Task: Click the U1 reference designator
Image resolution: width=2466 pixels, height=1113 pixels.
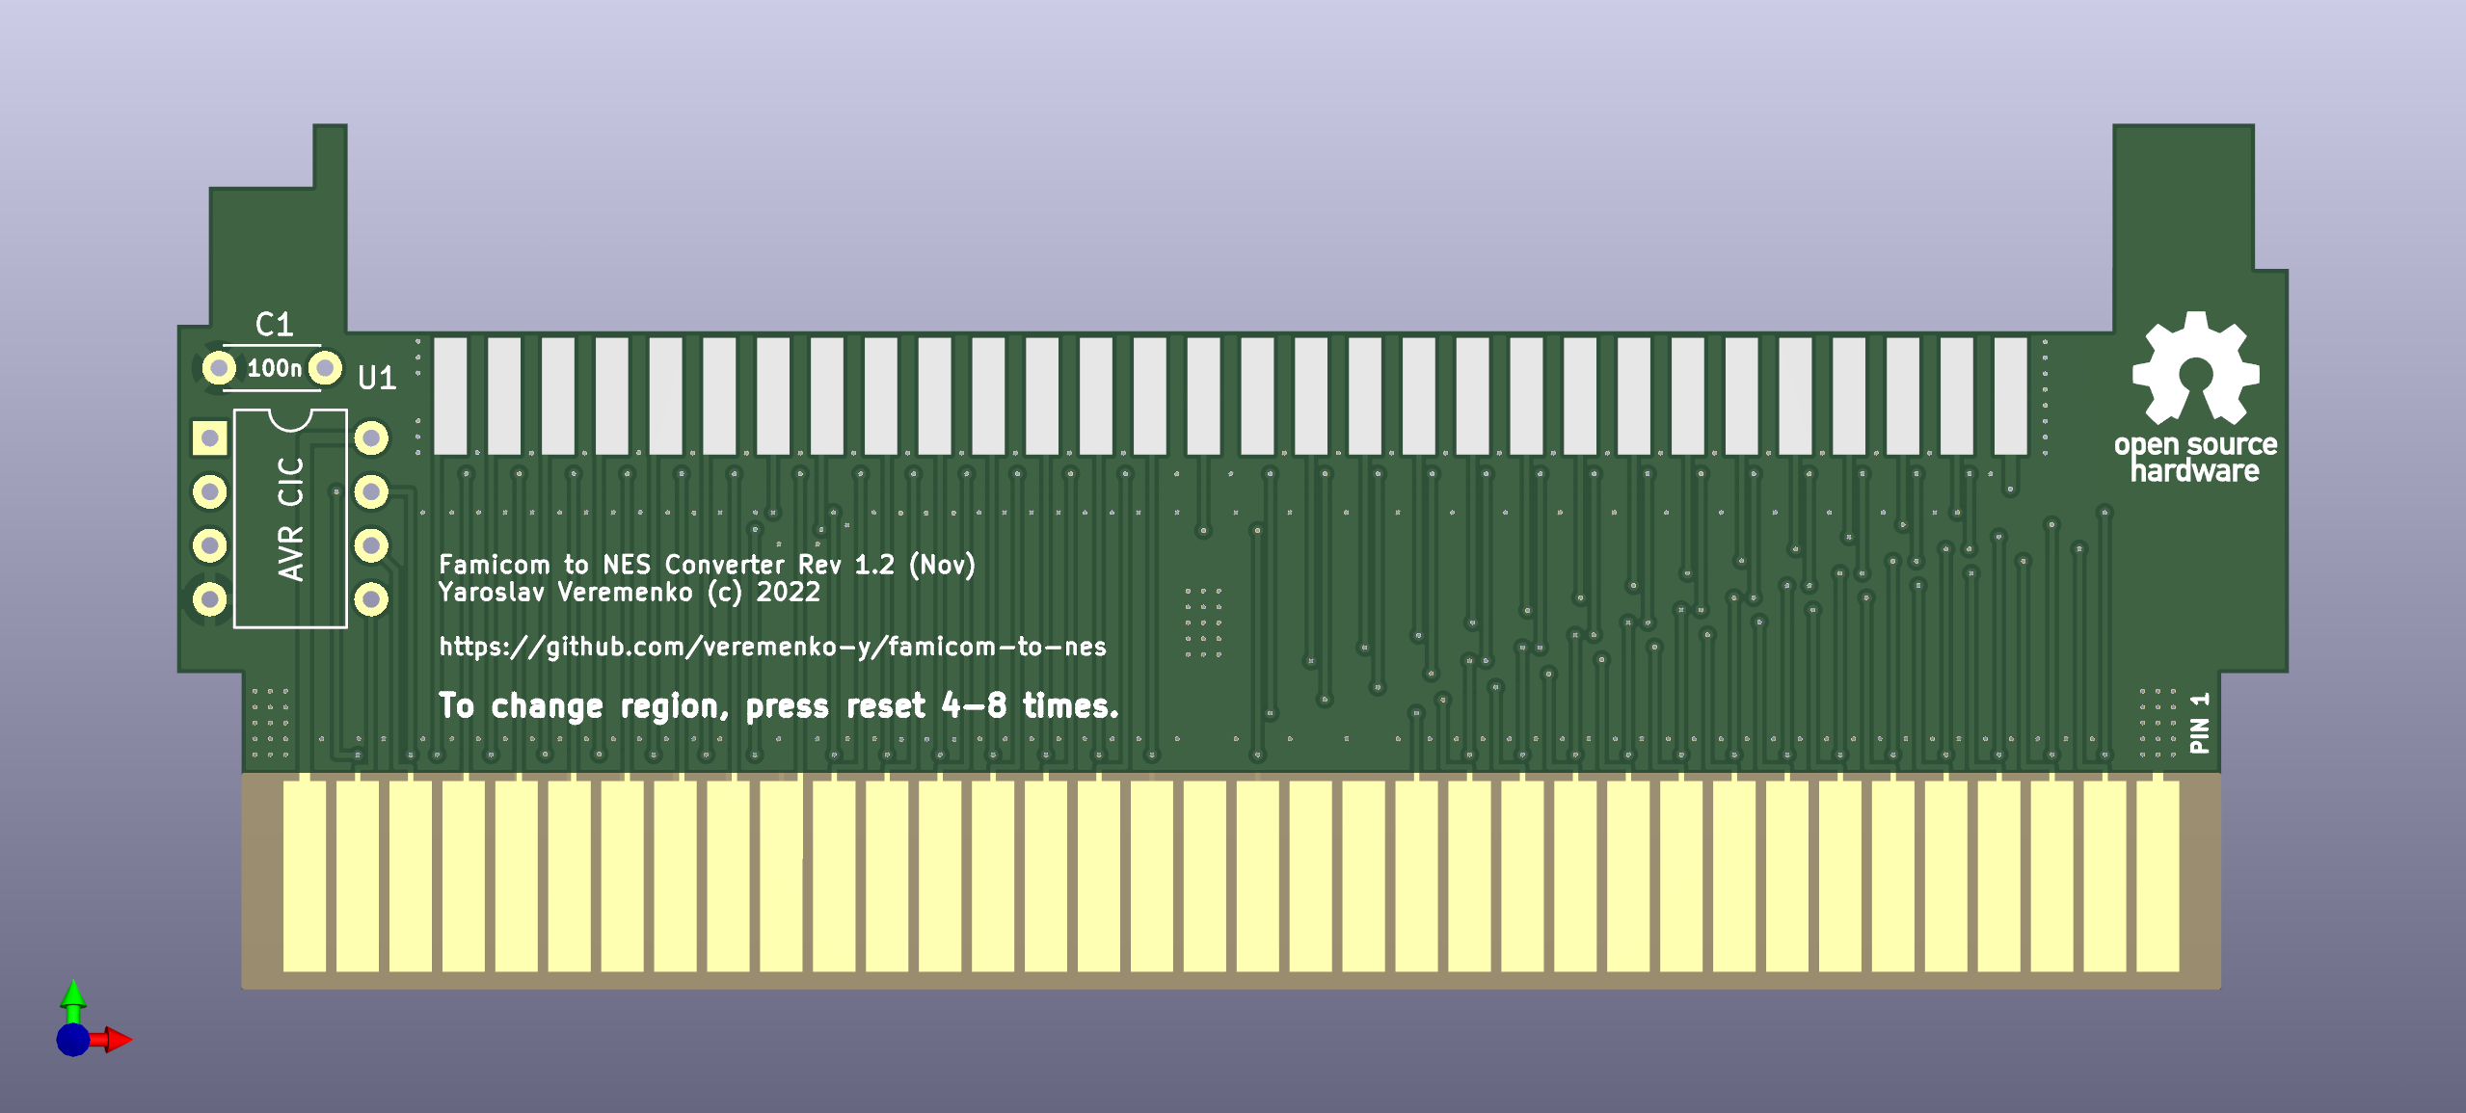Action: (377, 378)
